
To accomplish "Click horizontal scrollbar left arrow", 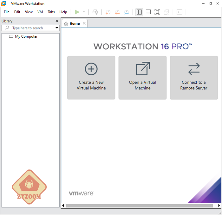I will pyautogui.click(x=63, y=206).
